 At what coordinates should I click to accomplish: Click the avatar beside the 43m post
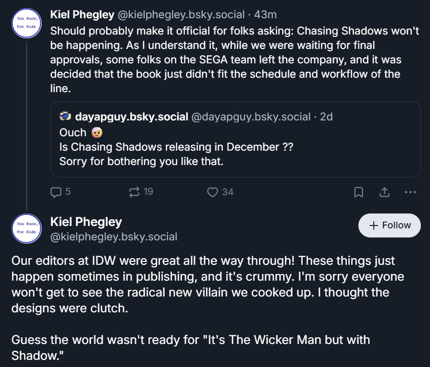click(x=27, y=22)
